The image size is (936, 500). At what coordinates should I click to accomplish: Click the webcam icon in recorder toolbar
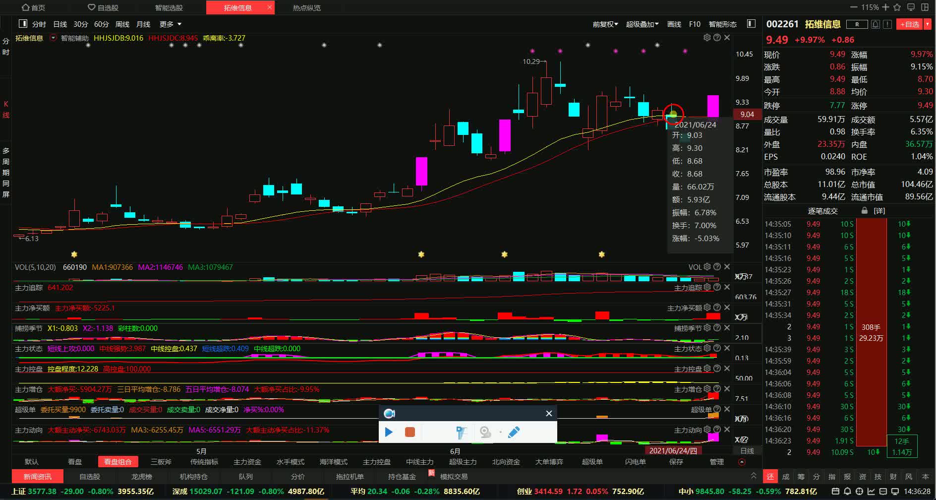click(x=485, y=433)
